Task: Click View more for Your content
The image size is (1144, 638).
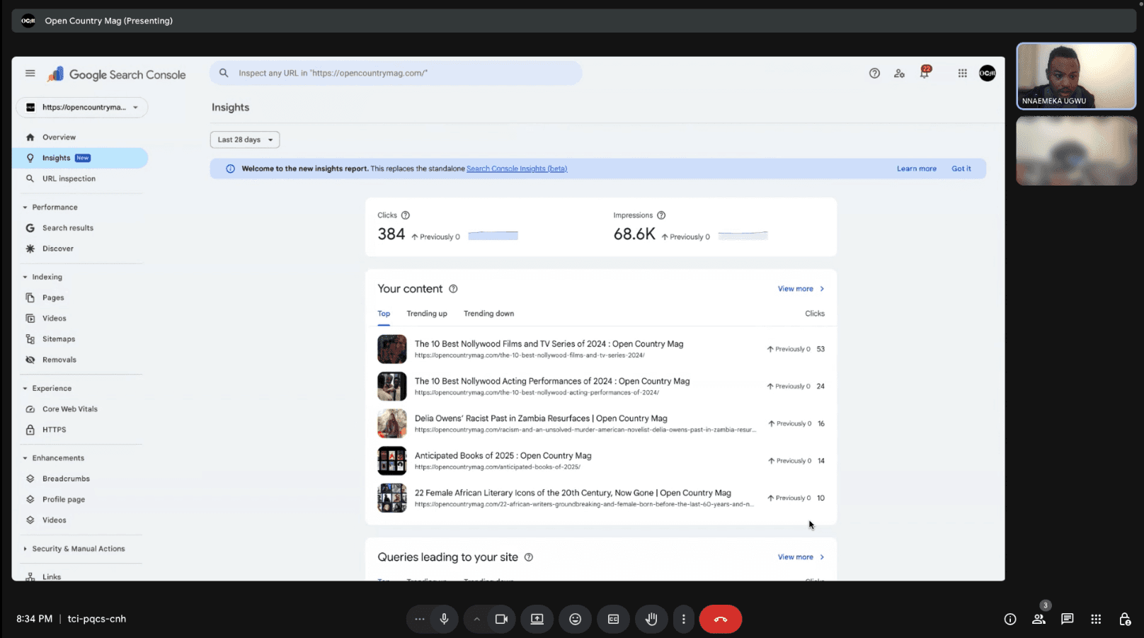Action: 801,289
